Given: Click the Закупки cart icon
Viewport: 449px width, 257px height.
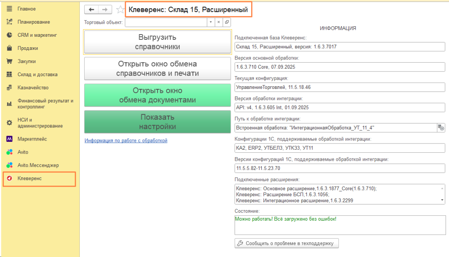Looking at the screenshot, I should pyautogui.click(x=9, y=61).
